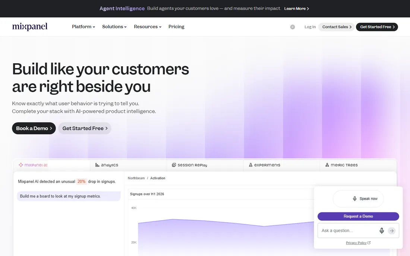Switch to the Experiments tab

[x=282, y=165]
